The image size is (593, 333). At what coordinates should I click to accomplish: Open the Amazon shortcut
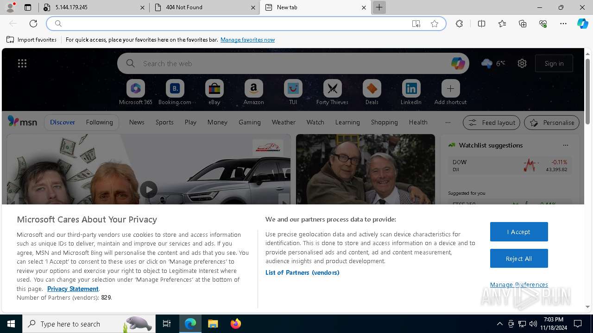(x=253, y=92)
